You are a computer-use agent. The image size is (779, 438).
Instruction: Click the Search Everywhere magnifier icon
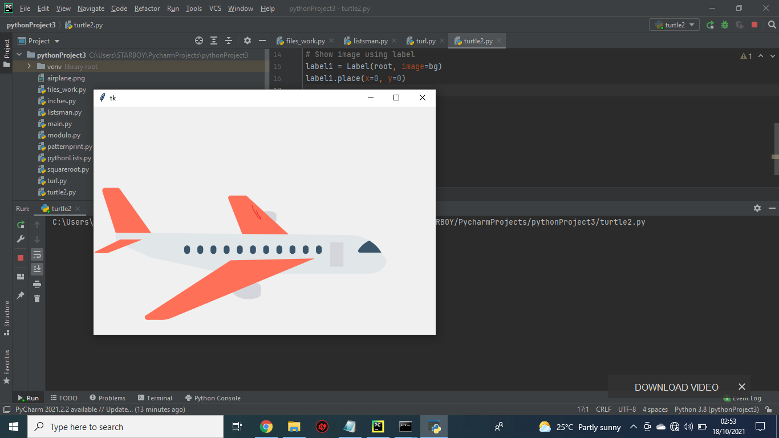pos(772,25)
